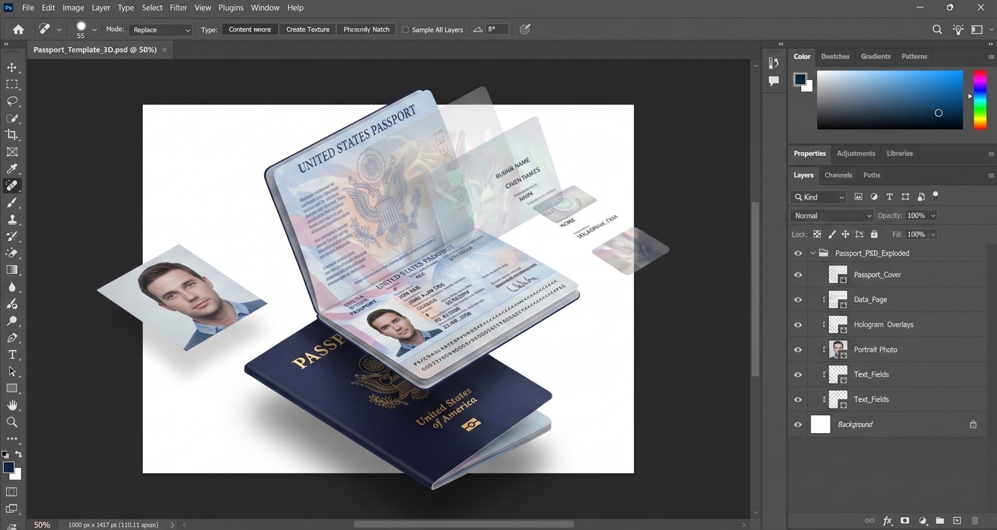Select the Eyedropper tool
997x530 pixels.
click(12, 169)
